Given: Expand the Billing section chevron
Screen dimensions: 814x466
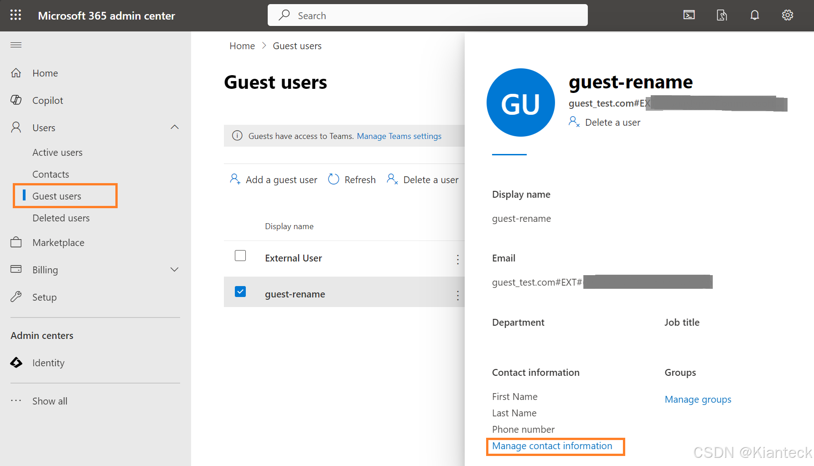Looking at the screenshot, I should tap(174, 270).
